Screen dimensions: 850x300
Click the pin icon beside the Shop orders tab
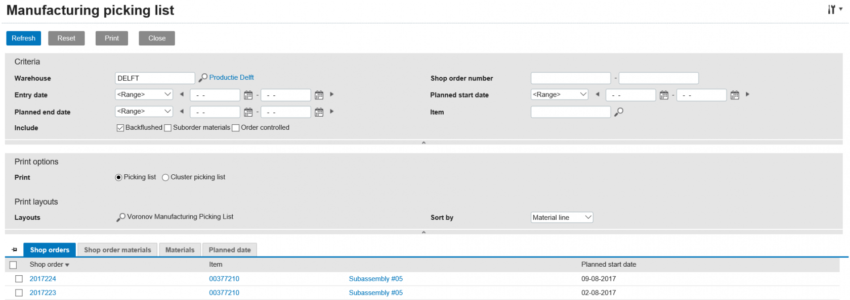pyautogui.click(x=14, y=250)
